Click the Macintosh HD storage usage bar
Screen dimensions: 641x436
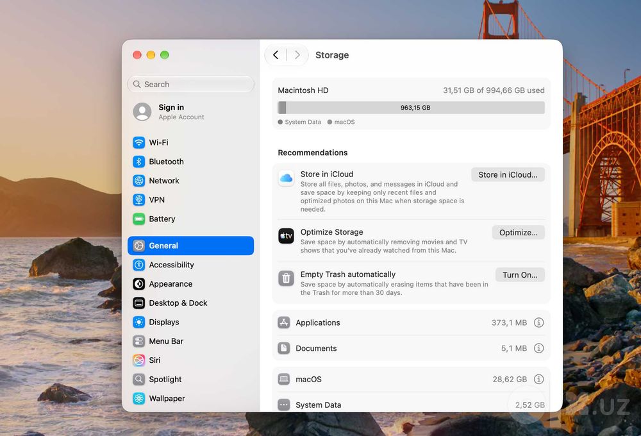click(x=411, y=108)
